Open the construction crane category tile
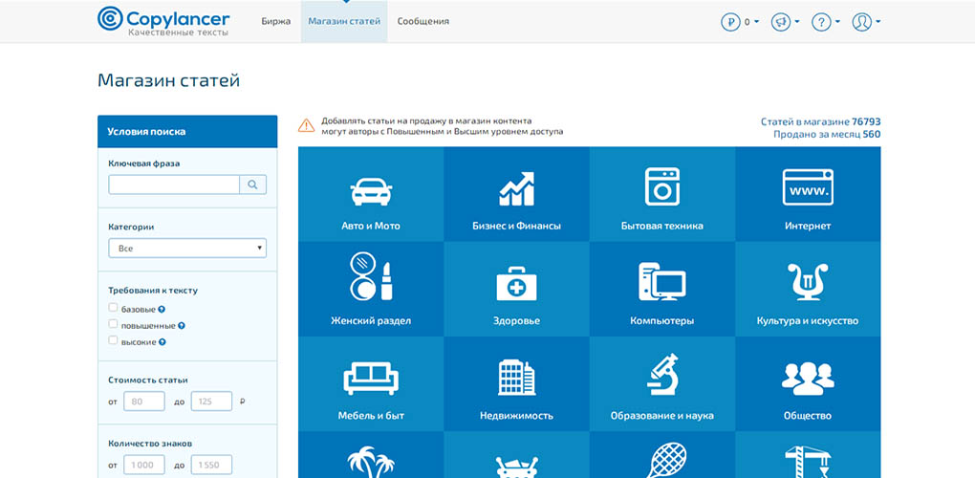The width and height of the screenshot is (975, 478). (x=808, y=454)
